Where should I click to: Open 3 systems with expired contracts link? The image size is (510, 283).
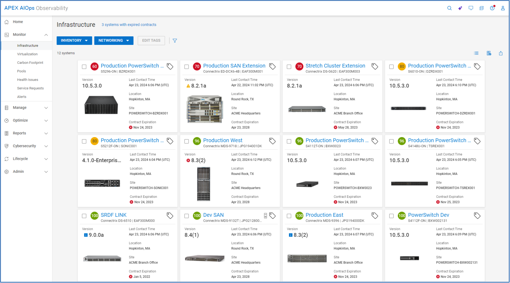[x=129, y=25]
